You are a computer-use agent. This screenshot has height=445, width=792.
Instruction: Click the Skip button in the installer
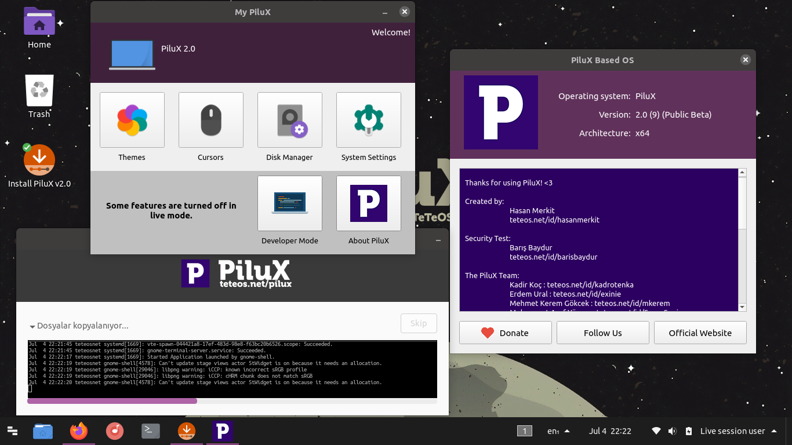pos(419,323)
